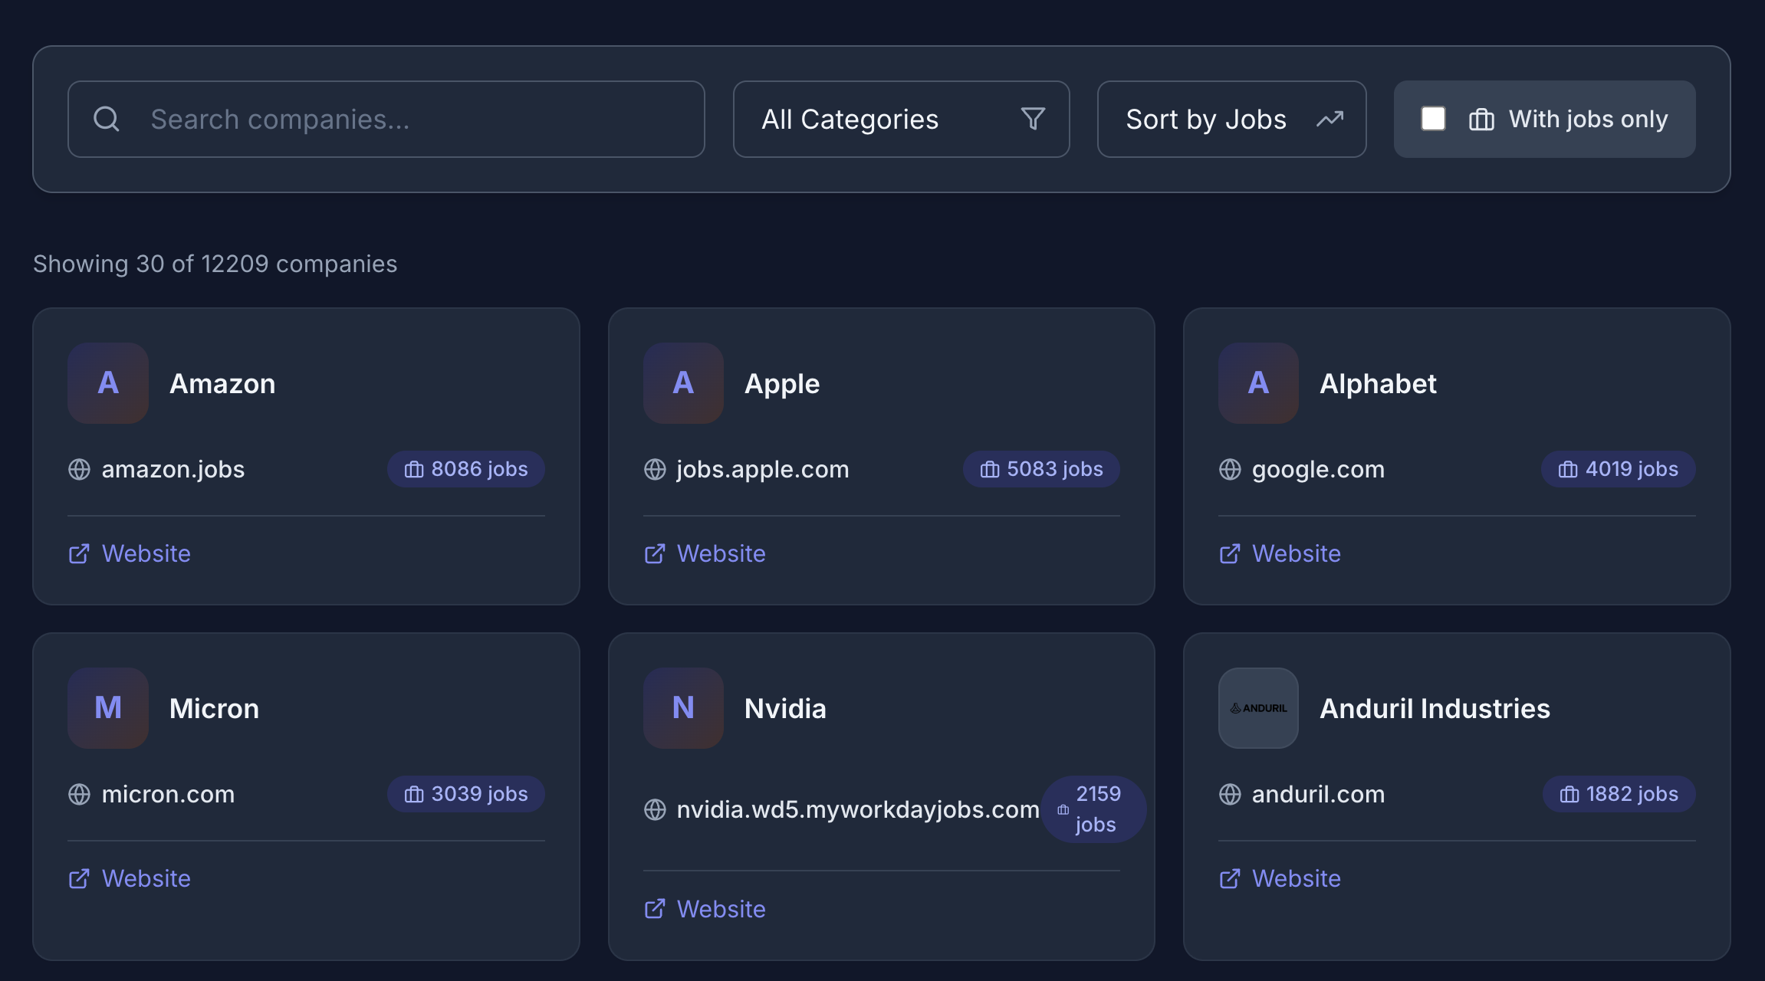Click the globe icon next to anduril.com
Screen dimensions: 1765x981
pos(1230,794)
